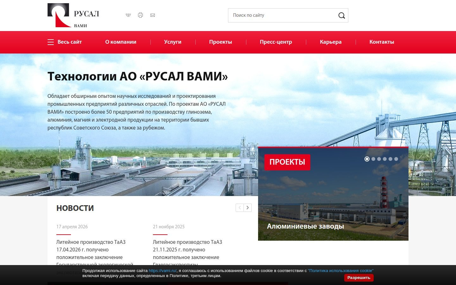Click the 'Разрешить' cookie button

click(x=359, y=278)
